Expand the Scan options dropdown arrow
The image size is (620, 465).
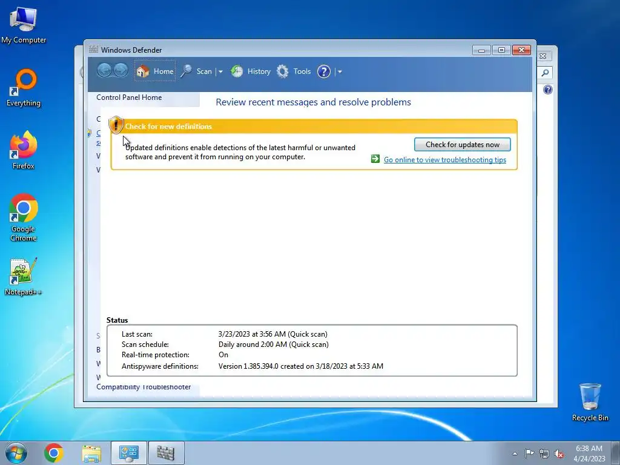pos(220,71)
